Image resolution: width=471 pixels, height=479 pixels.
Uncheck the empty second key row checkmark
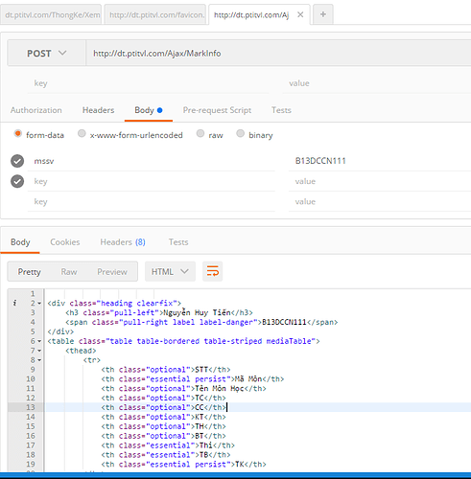tap(17, 181)
